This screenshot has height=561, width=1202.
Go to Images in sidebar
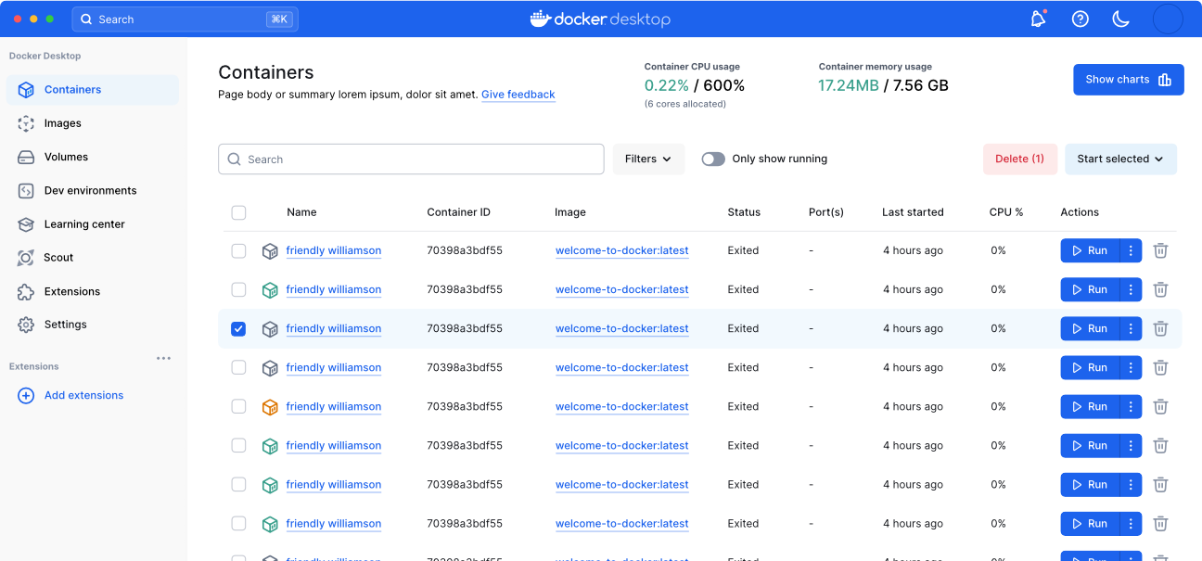point(63,123)
